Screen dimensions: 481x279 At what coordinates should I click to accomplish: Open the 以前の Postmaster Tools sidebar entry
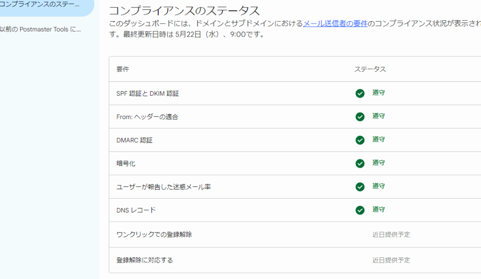[x=41, y=29]
